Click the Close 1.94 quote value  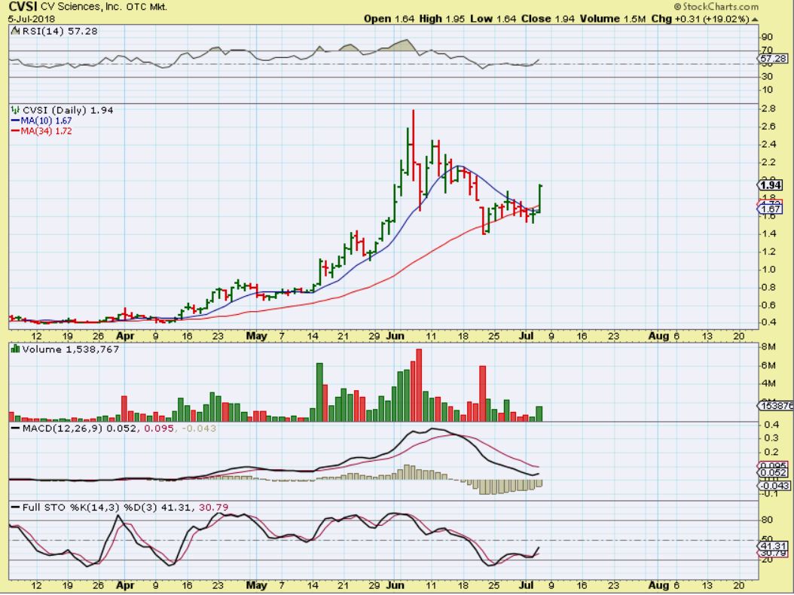coord(548,19)
